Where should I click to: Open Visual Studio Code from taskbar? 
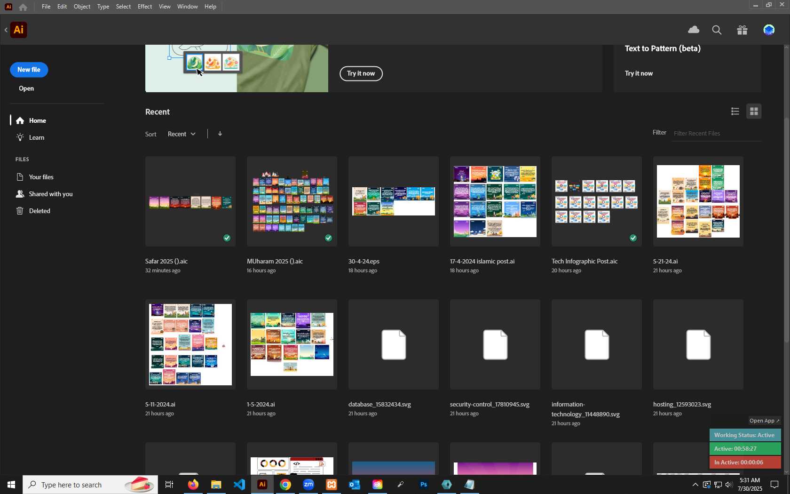coord(239,485)
